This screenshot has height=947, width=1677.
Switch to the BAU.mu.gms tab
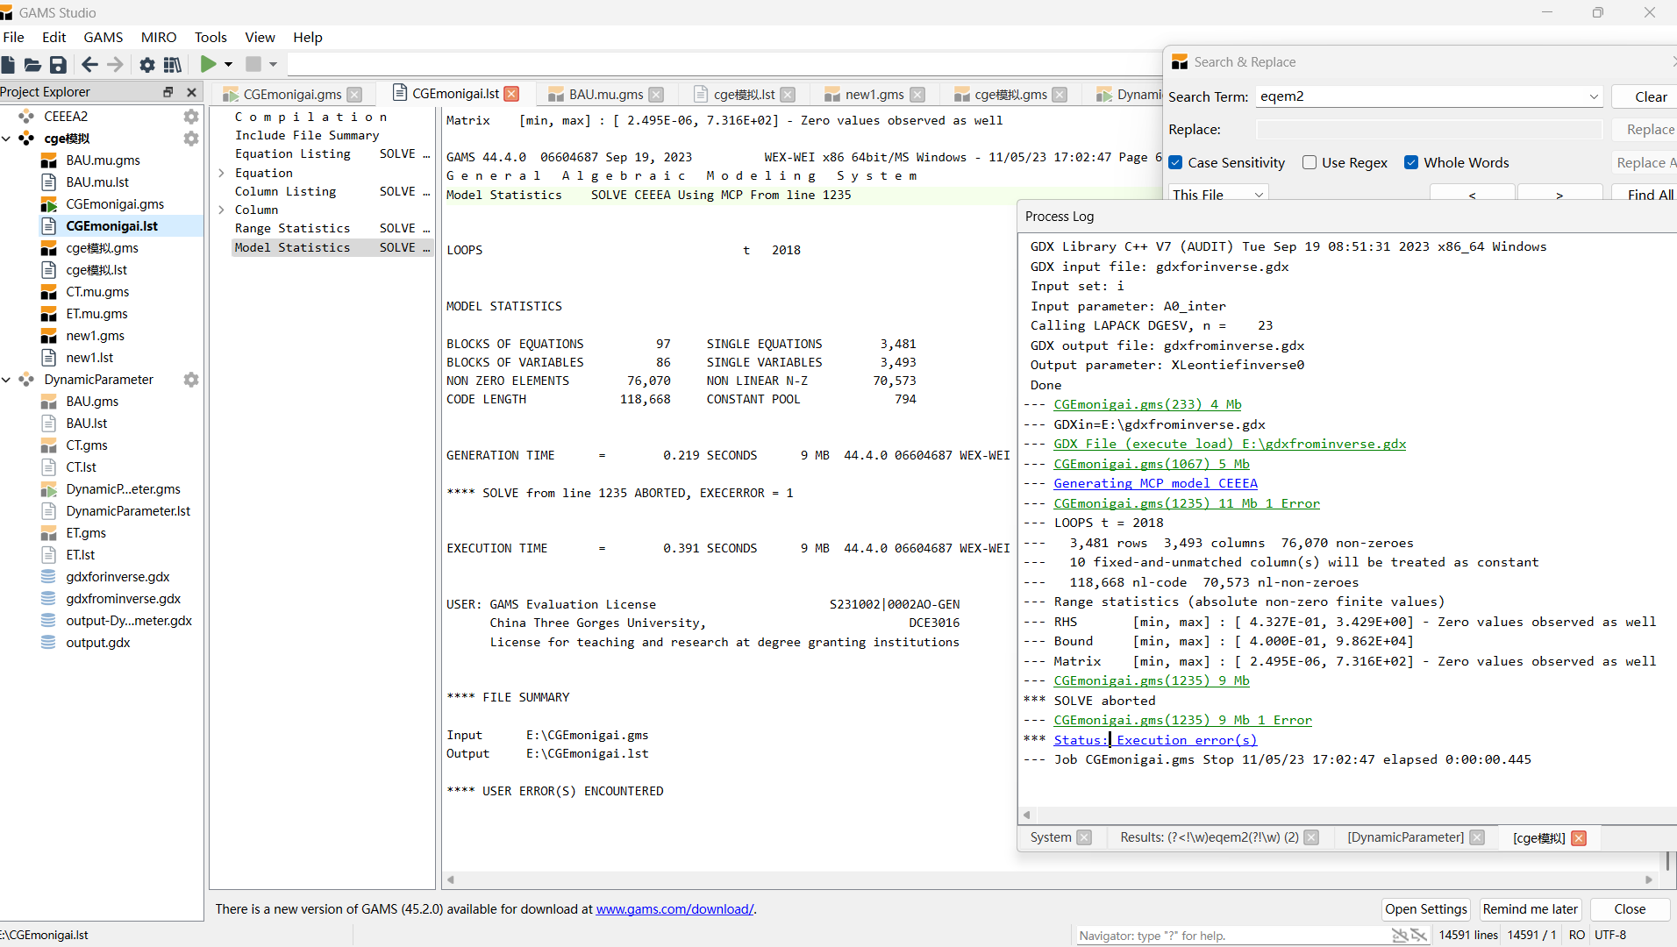point(605,95)
